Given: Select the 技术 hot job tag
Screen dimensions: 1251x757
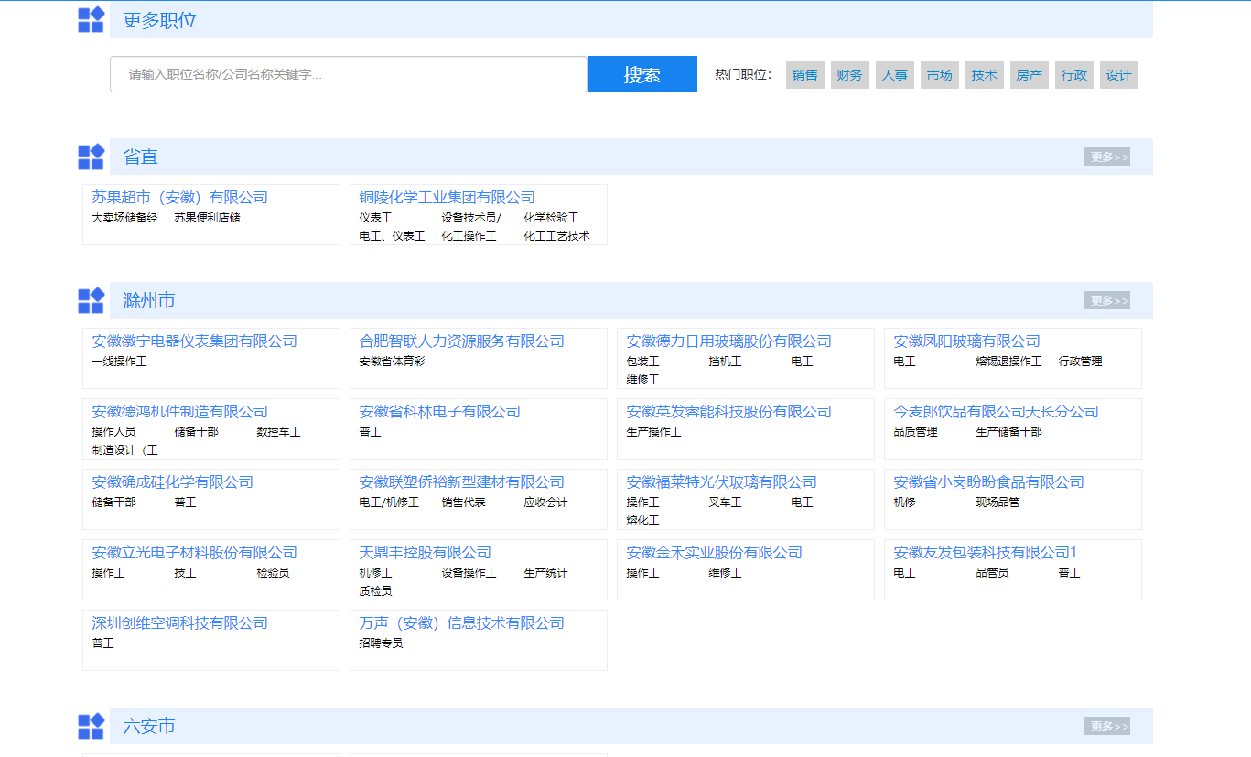Looking at the screenshot, I should [x=985, y=75].
